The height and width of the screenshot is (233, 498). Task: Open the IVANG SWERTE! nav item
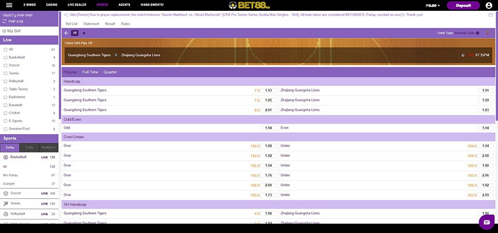pos(152,5)
